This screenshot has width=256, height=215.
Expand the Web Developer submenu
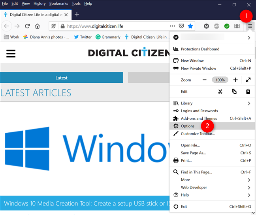(212, 187)
